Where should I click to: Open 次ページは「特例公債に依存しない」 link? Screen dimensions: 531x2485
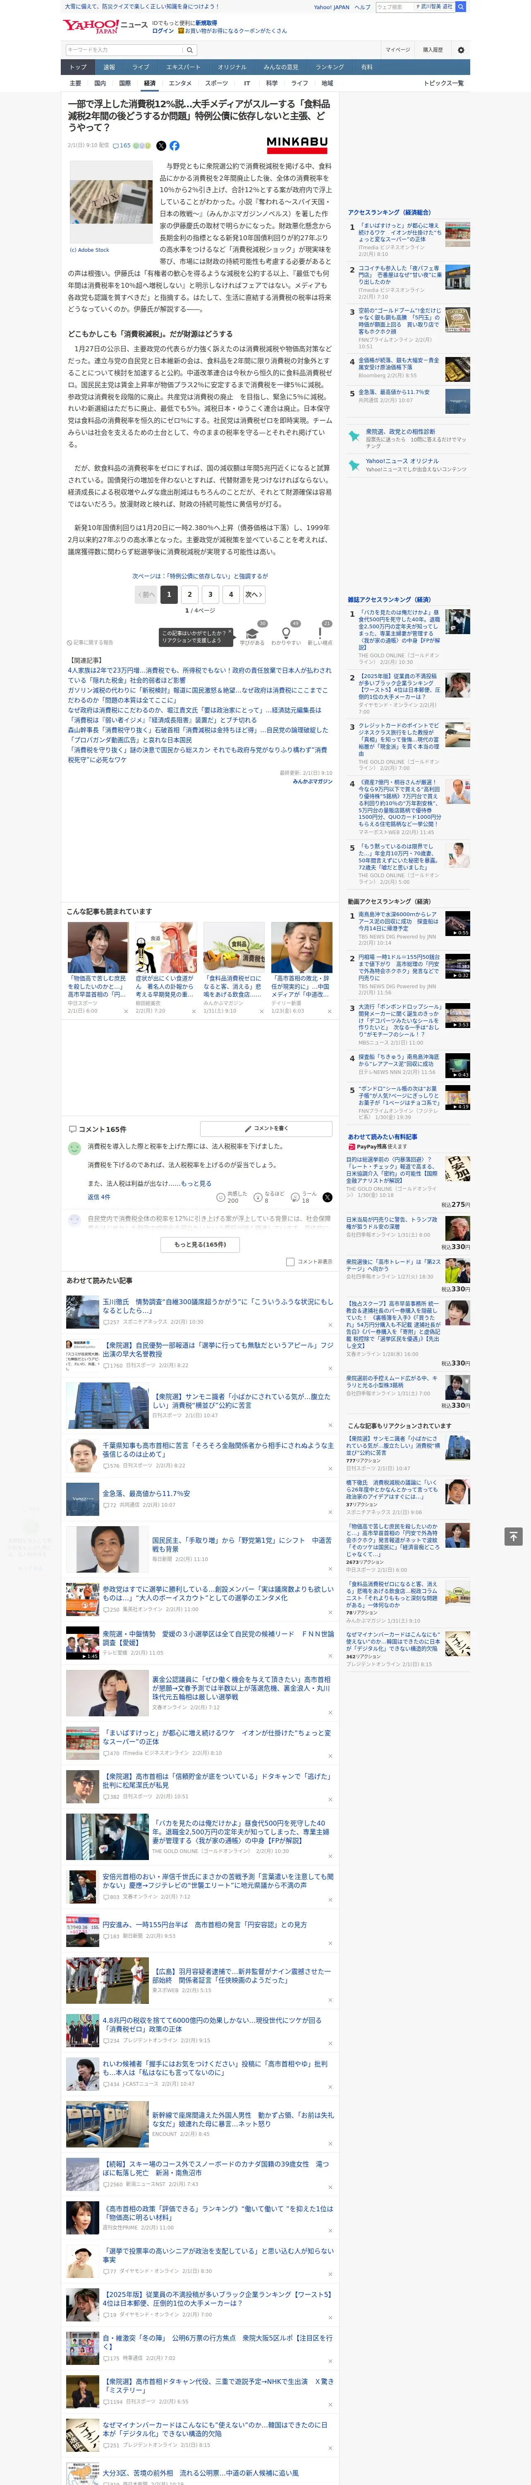coord(201,576)
